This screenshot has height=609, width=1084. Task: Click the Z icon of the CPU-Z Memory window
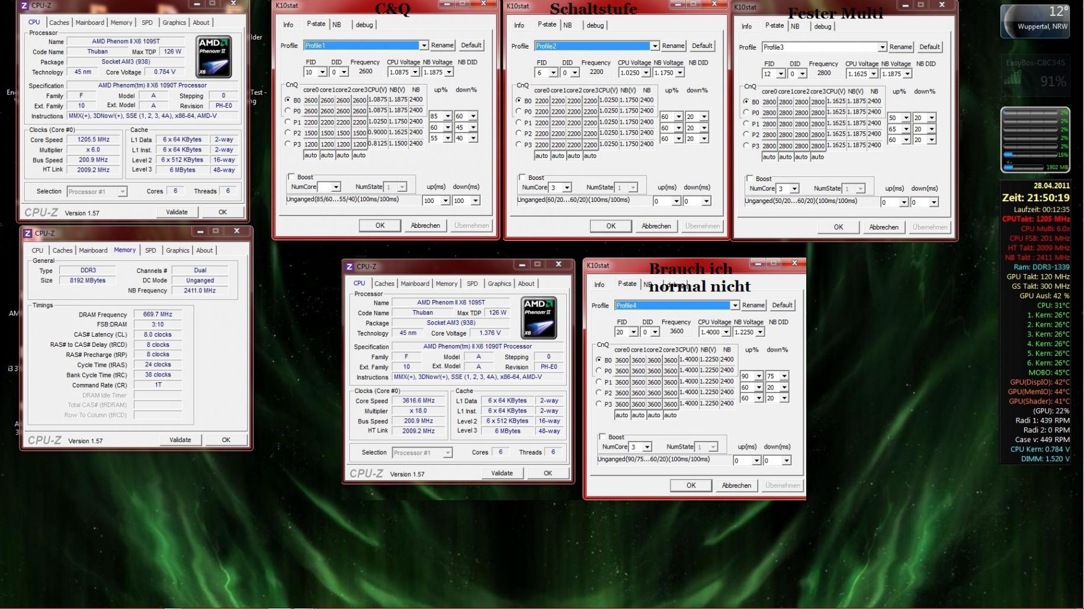(27, 233)
